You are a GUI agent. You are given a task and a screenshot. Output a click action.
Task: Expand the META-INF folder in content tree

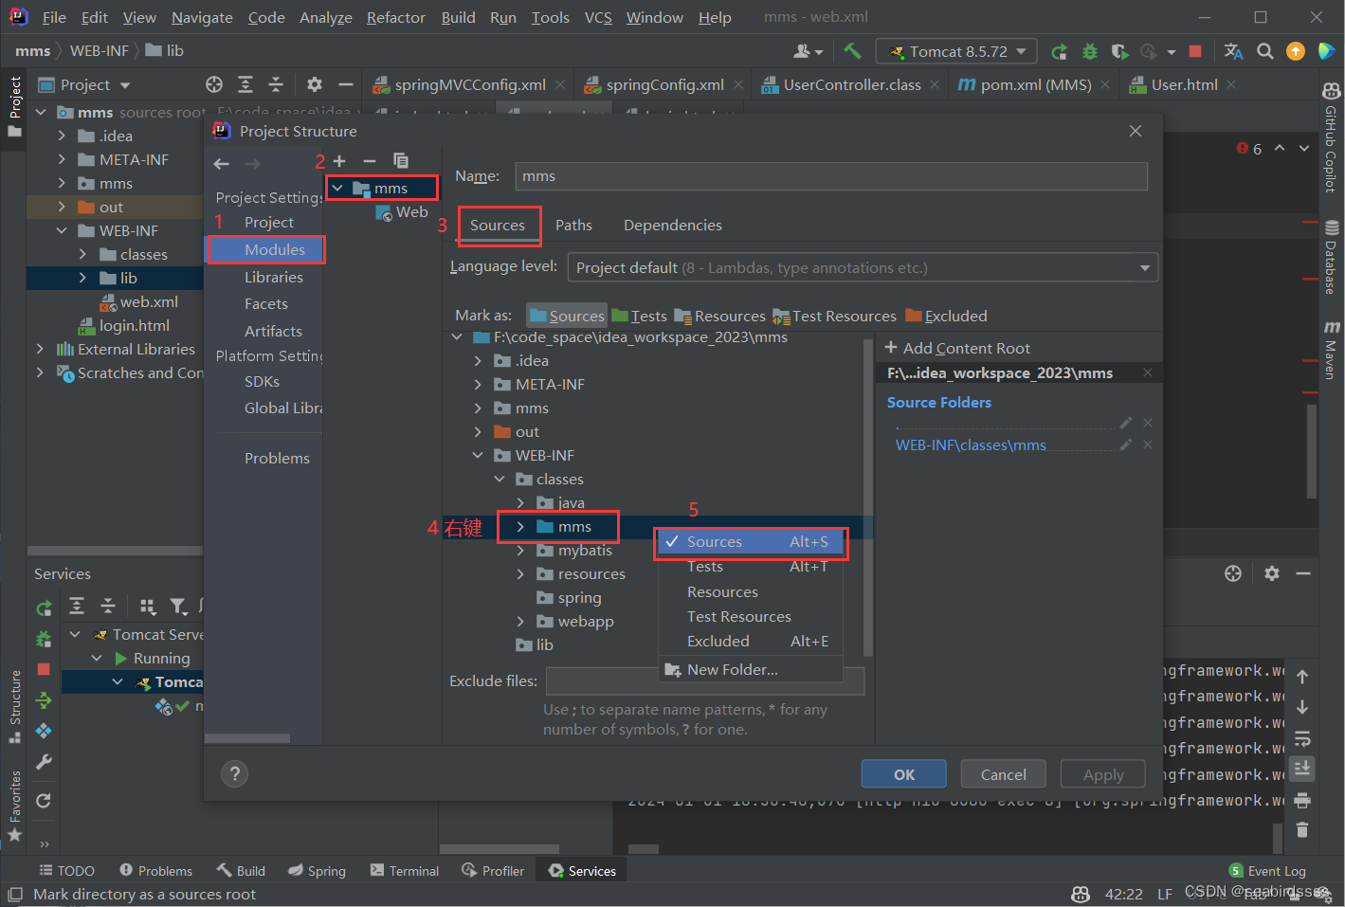[x=478, y=384]
